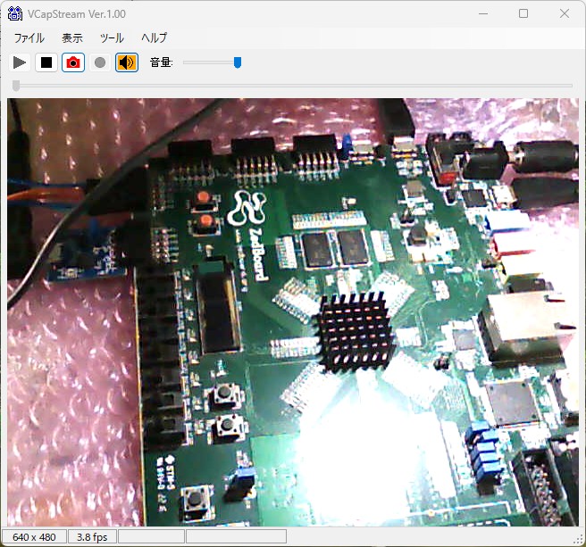Minimize the VCapStream window

click(483, 13)
